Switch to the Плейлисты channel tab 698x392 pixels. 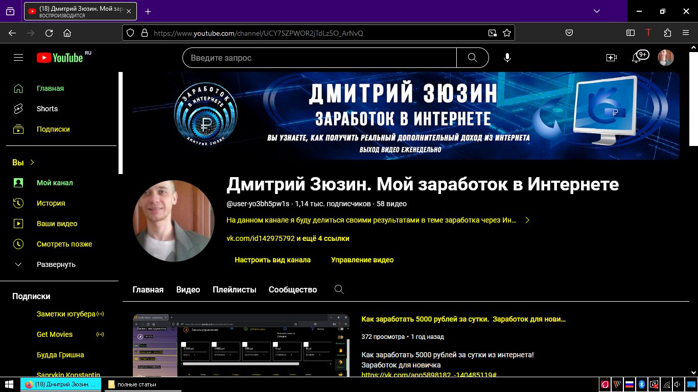tap(235, 289)
